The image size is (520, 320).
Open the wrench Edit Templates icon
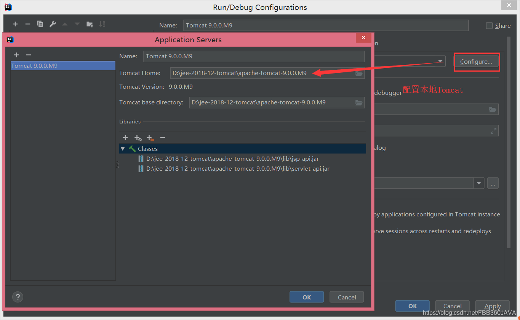(53, 24)
